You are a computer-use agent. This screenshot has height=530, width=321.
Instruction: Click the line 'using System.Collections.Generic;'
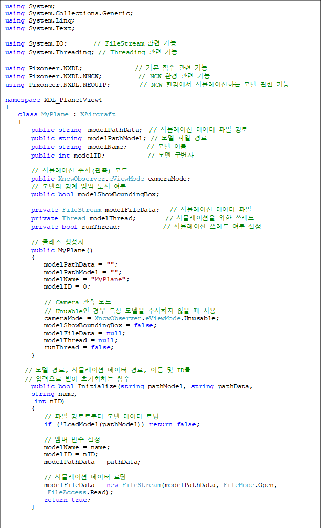69,13
